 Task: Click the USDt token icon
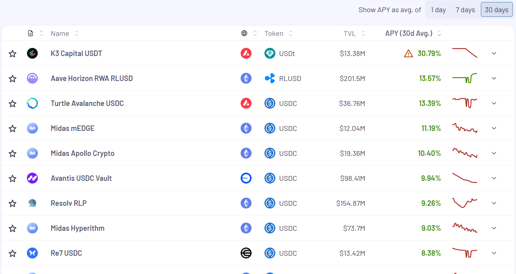pyautogui.click(x=270, y=54)
